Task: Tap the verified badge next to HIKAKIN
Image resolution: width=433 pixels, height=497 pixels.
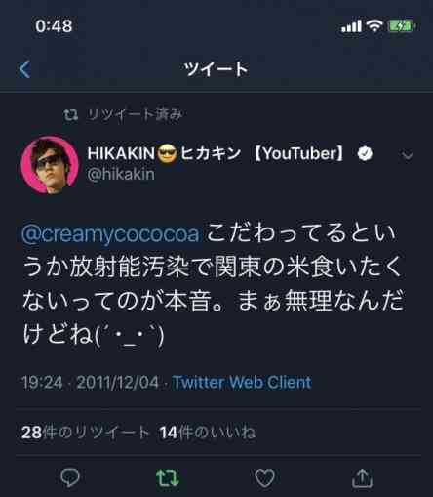Action: [365, 153]
